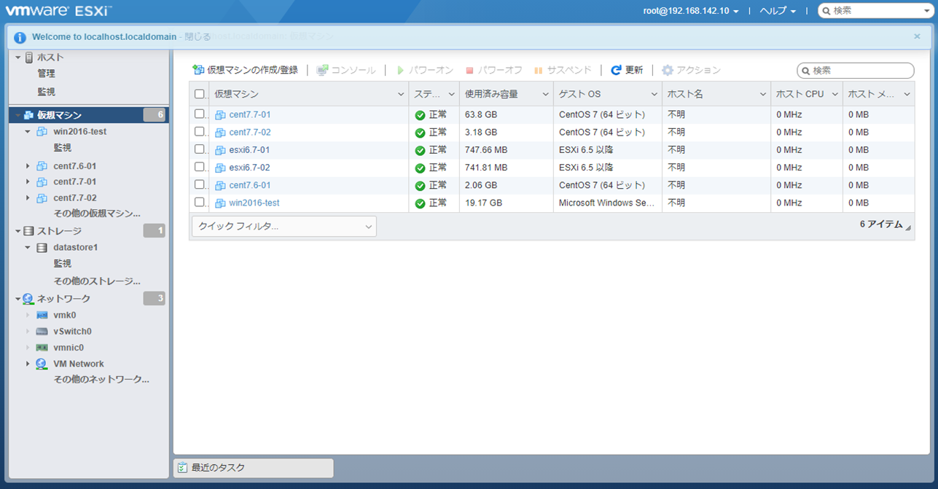
Task: Check the checkbox for win2016-test
Action: coord(200,202)
